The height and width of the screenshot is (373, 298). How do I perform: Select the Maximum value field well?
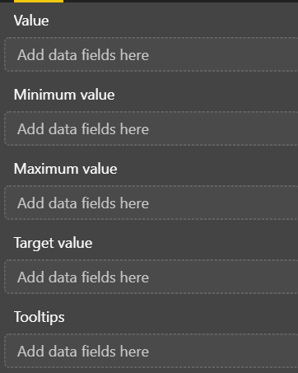[151, 203]
